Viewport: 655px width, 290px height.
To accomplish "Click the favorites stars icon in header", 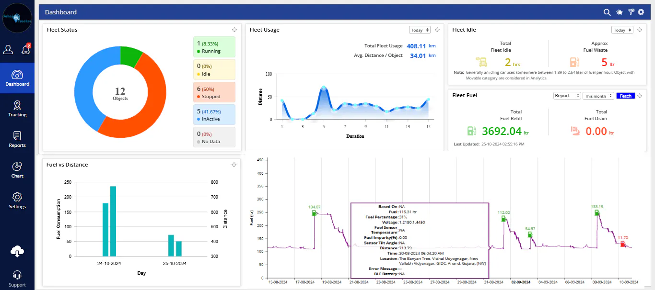I will (620, 12).
